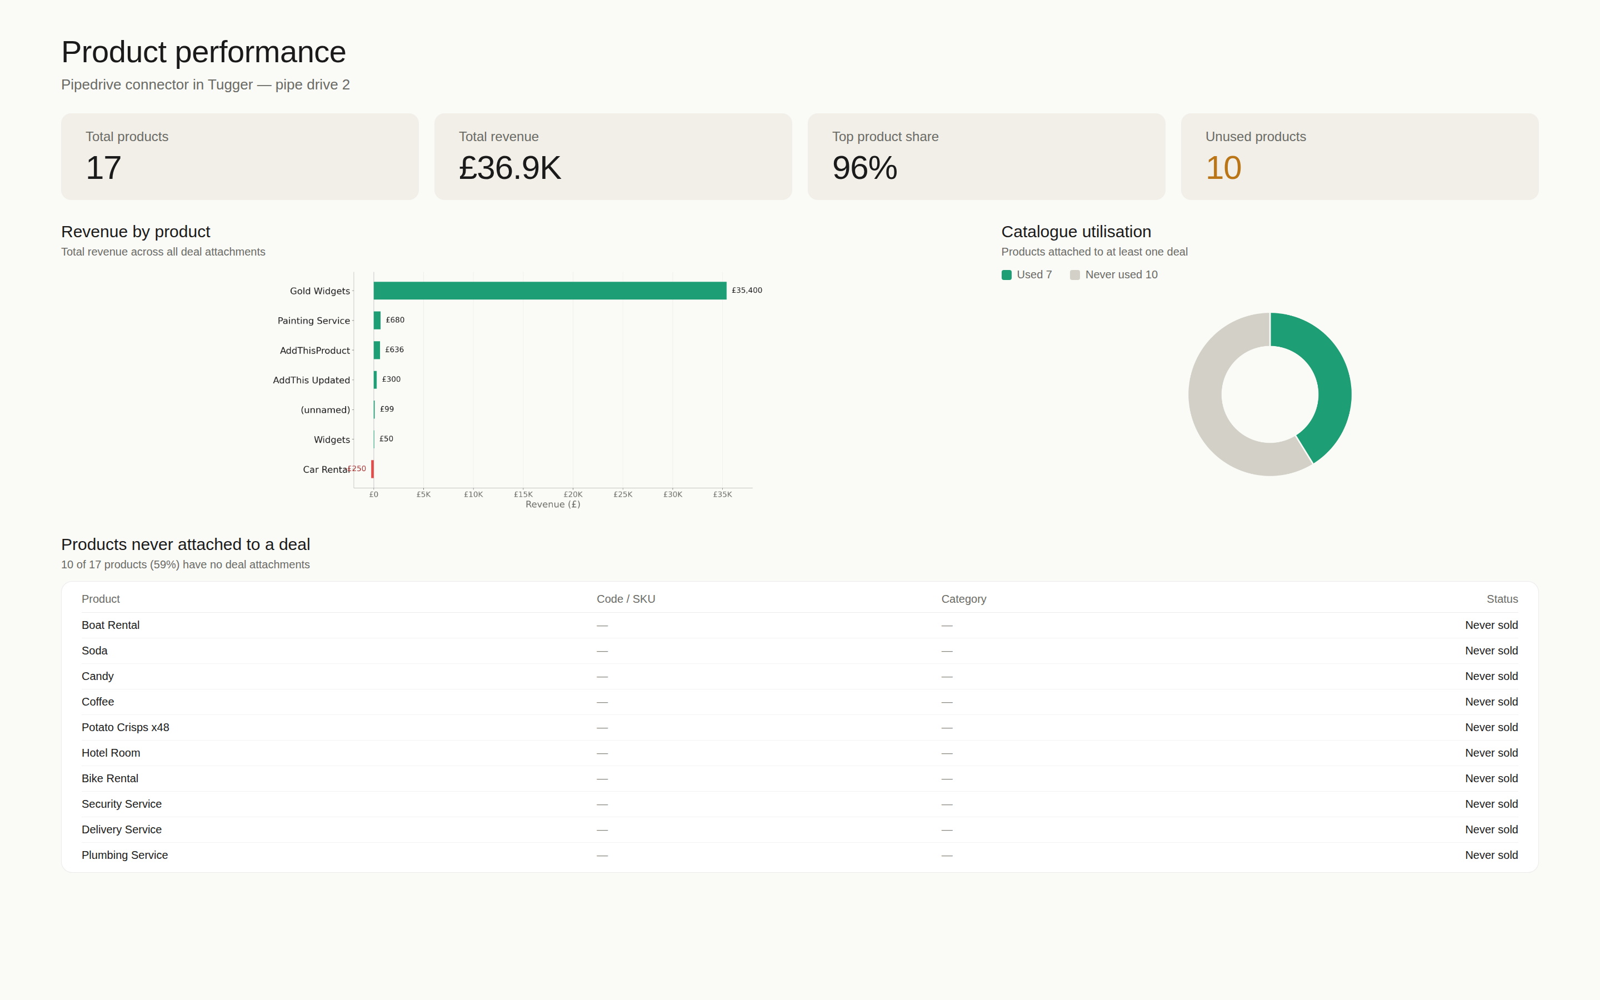Image resolution: width=1600 pixels, height=1000 pixels.
Task: Click the Product performance title
Action: click(x=204, y=52)
